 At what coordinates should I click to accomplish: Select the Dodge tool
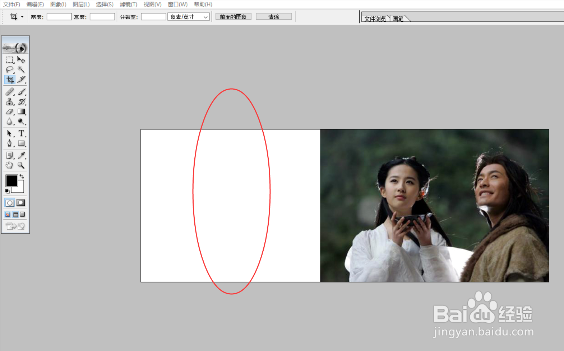(x=21, y=122)
